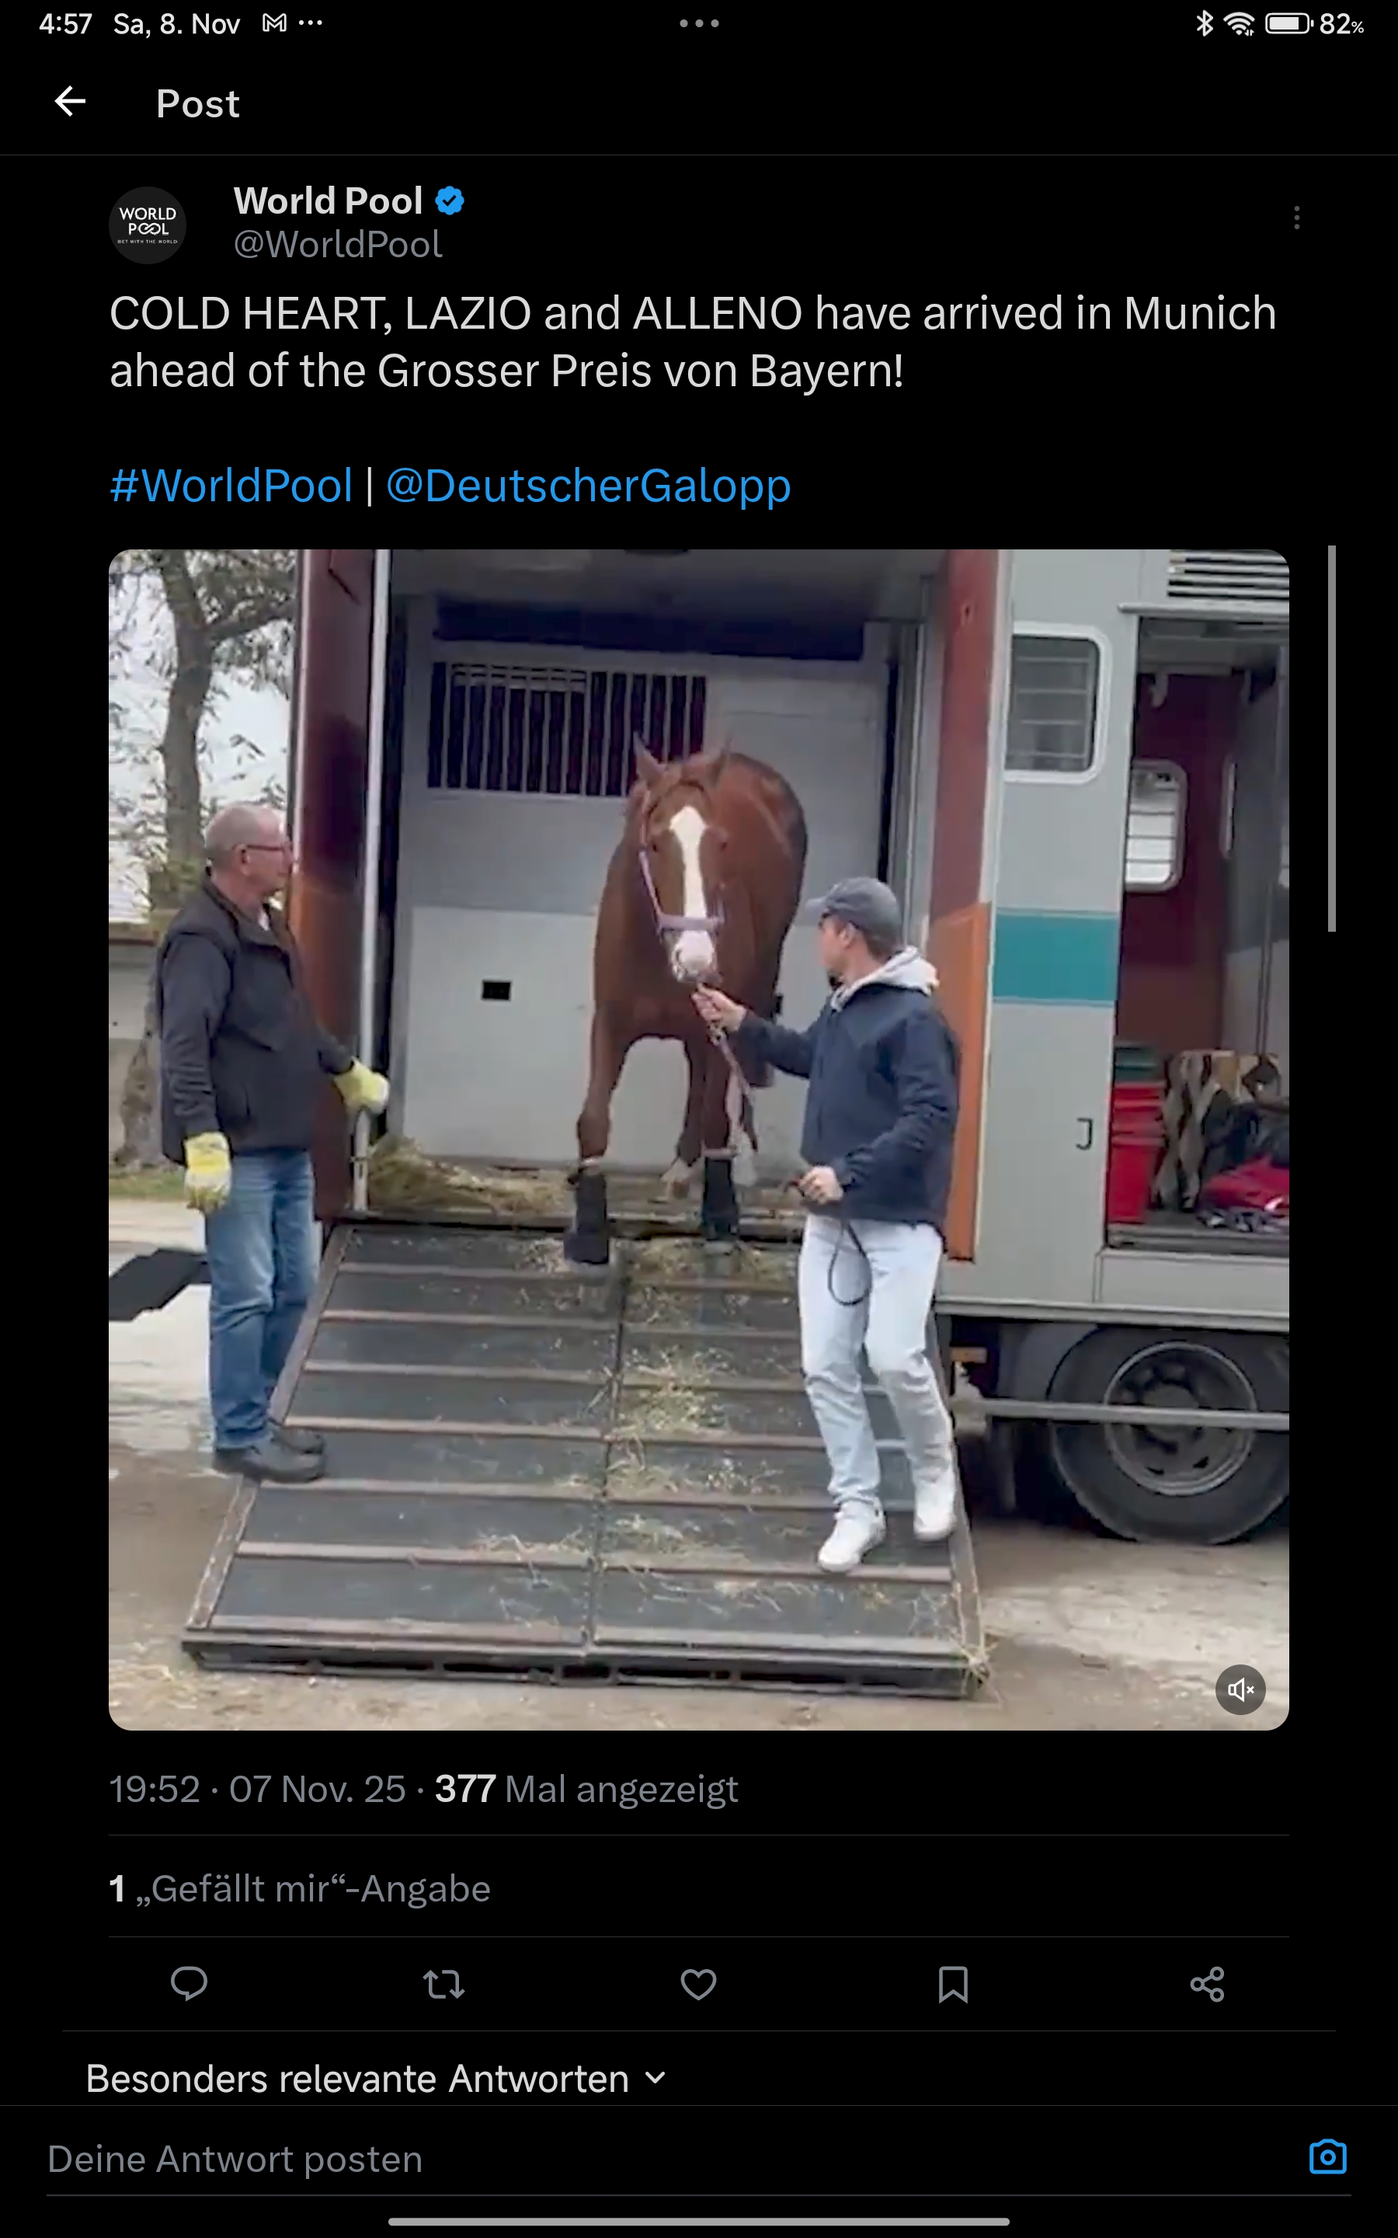Open the @DeutscherGalopp mention
The width and height of the screenshot is (1398, 2238).
(588, 486)
